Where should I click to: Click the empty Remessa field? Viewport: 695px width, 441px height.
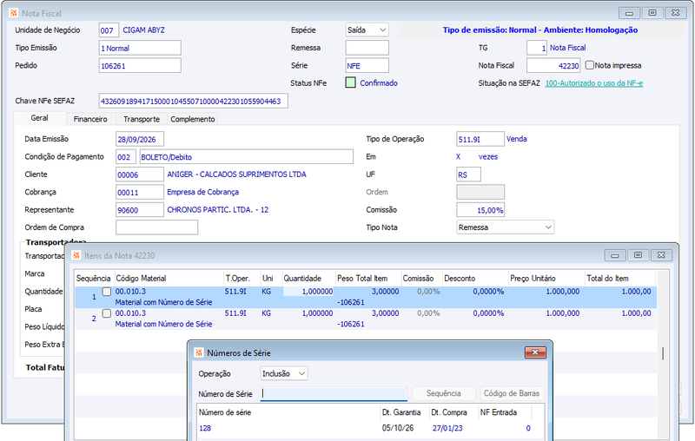click(367, 48)
